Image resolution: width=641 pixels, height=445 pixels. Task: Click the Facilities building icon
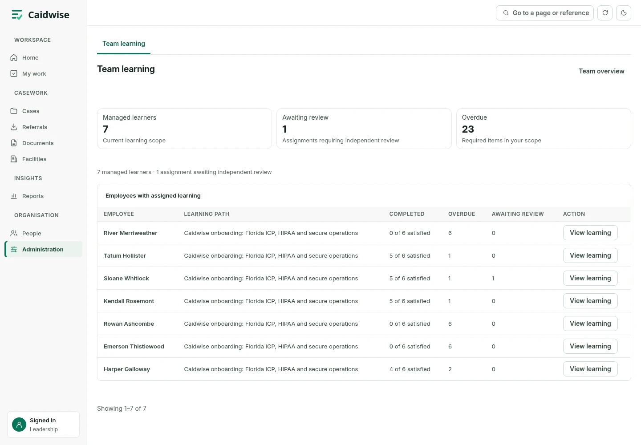(14, 159)
